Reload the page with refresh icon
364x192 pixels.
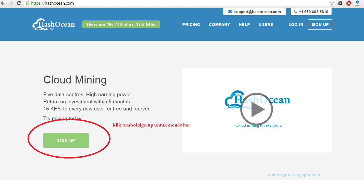pos(19,3)
